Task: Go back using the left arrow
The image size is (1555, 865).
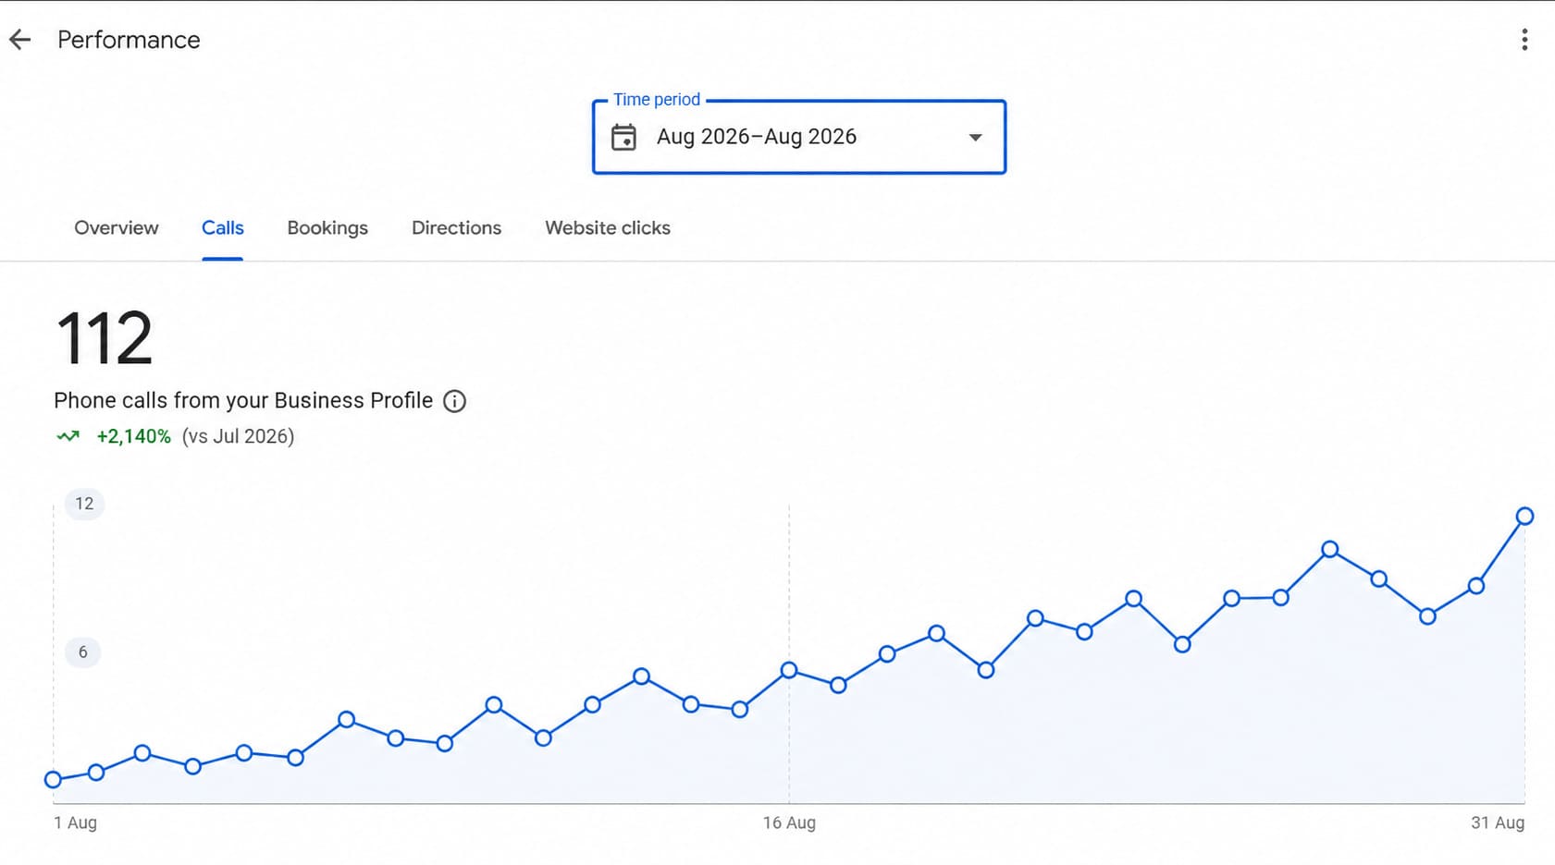Action: [20, 40]
